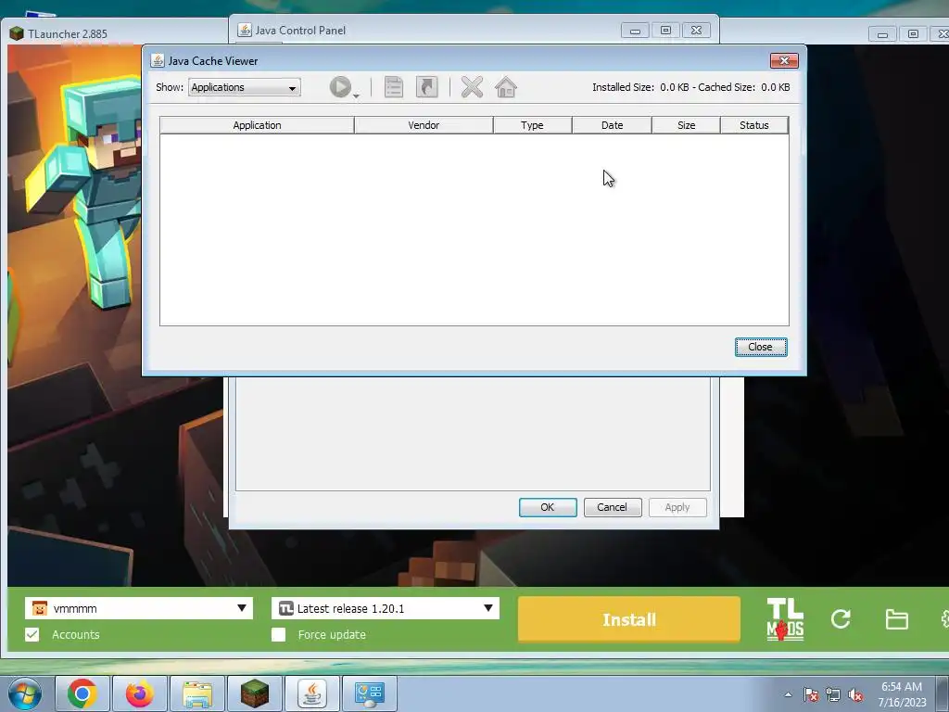Screen dimensions: 949x712
Task: Click the Size column header
Action: tap(687, 125)
